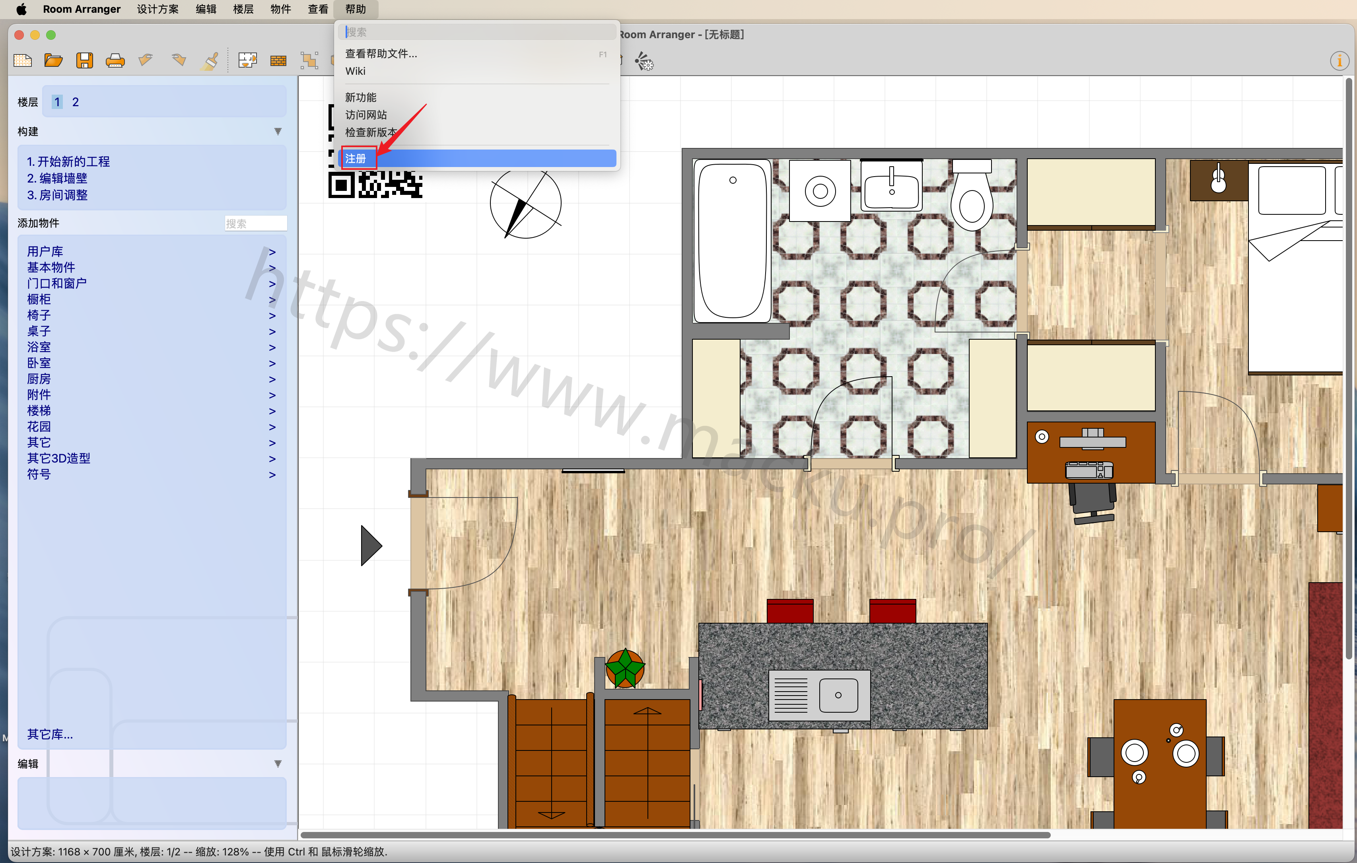Click 3. 房间调整 link
Viewport: 1357px width, 863px height.
(x=57, y=195)
